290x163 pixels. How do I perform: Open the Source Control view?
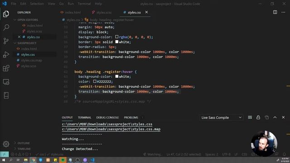tap(6, 41)
